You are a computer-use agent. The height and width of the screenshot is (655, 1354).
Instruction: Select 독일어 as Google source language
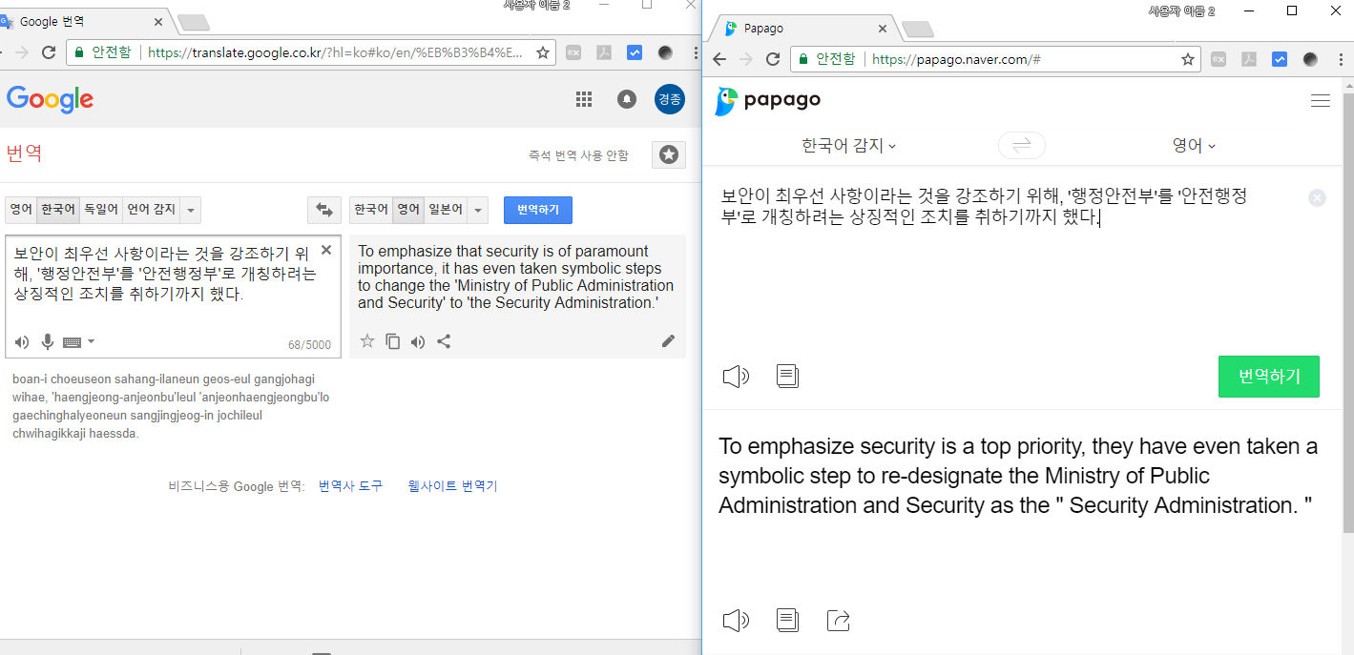pyautogui.click(x=101, y=210)
